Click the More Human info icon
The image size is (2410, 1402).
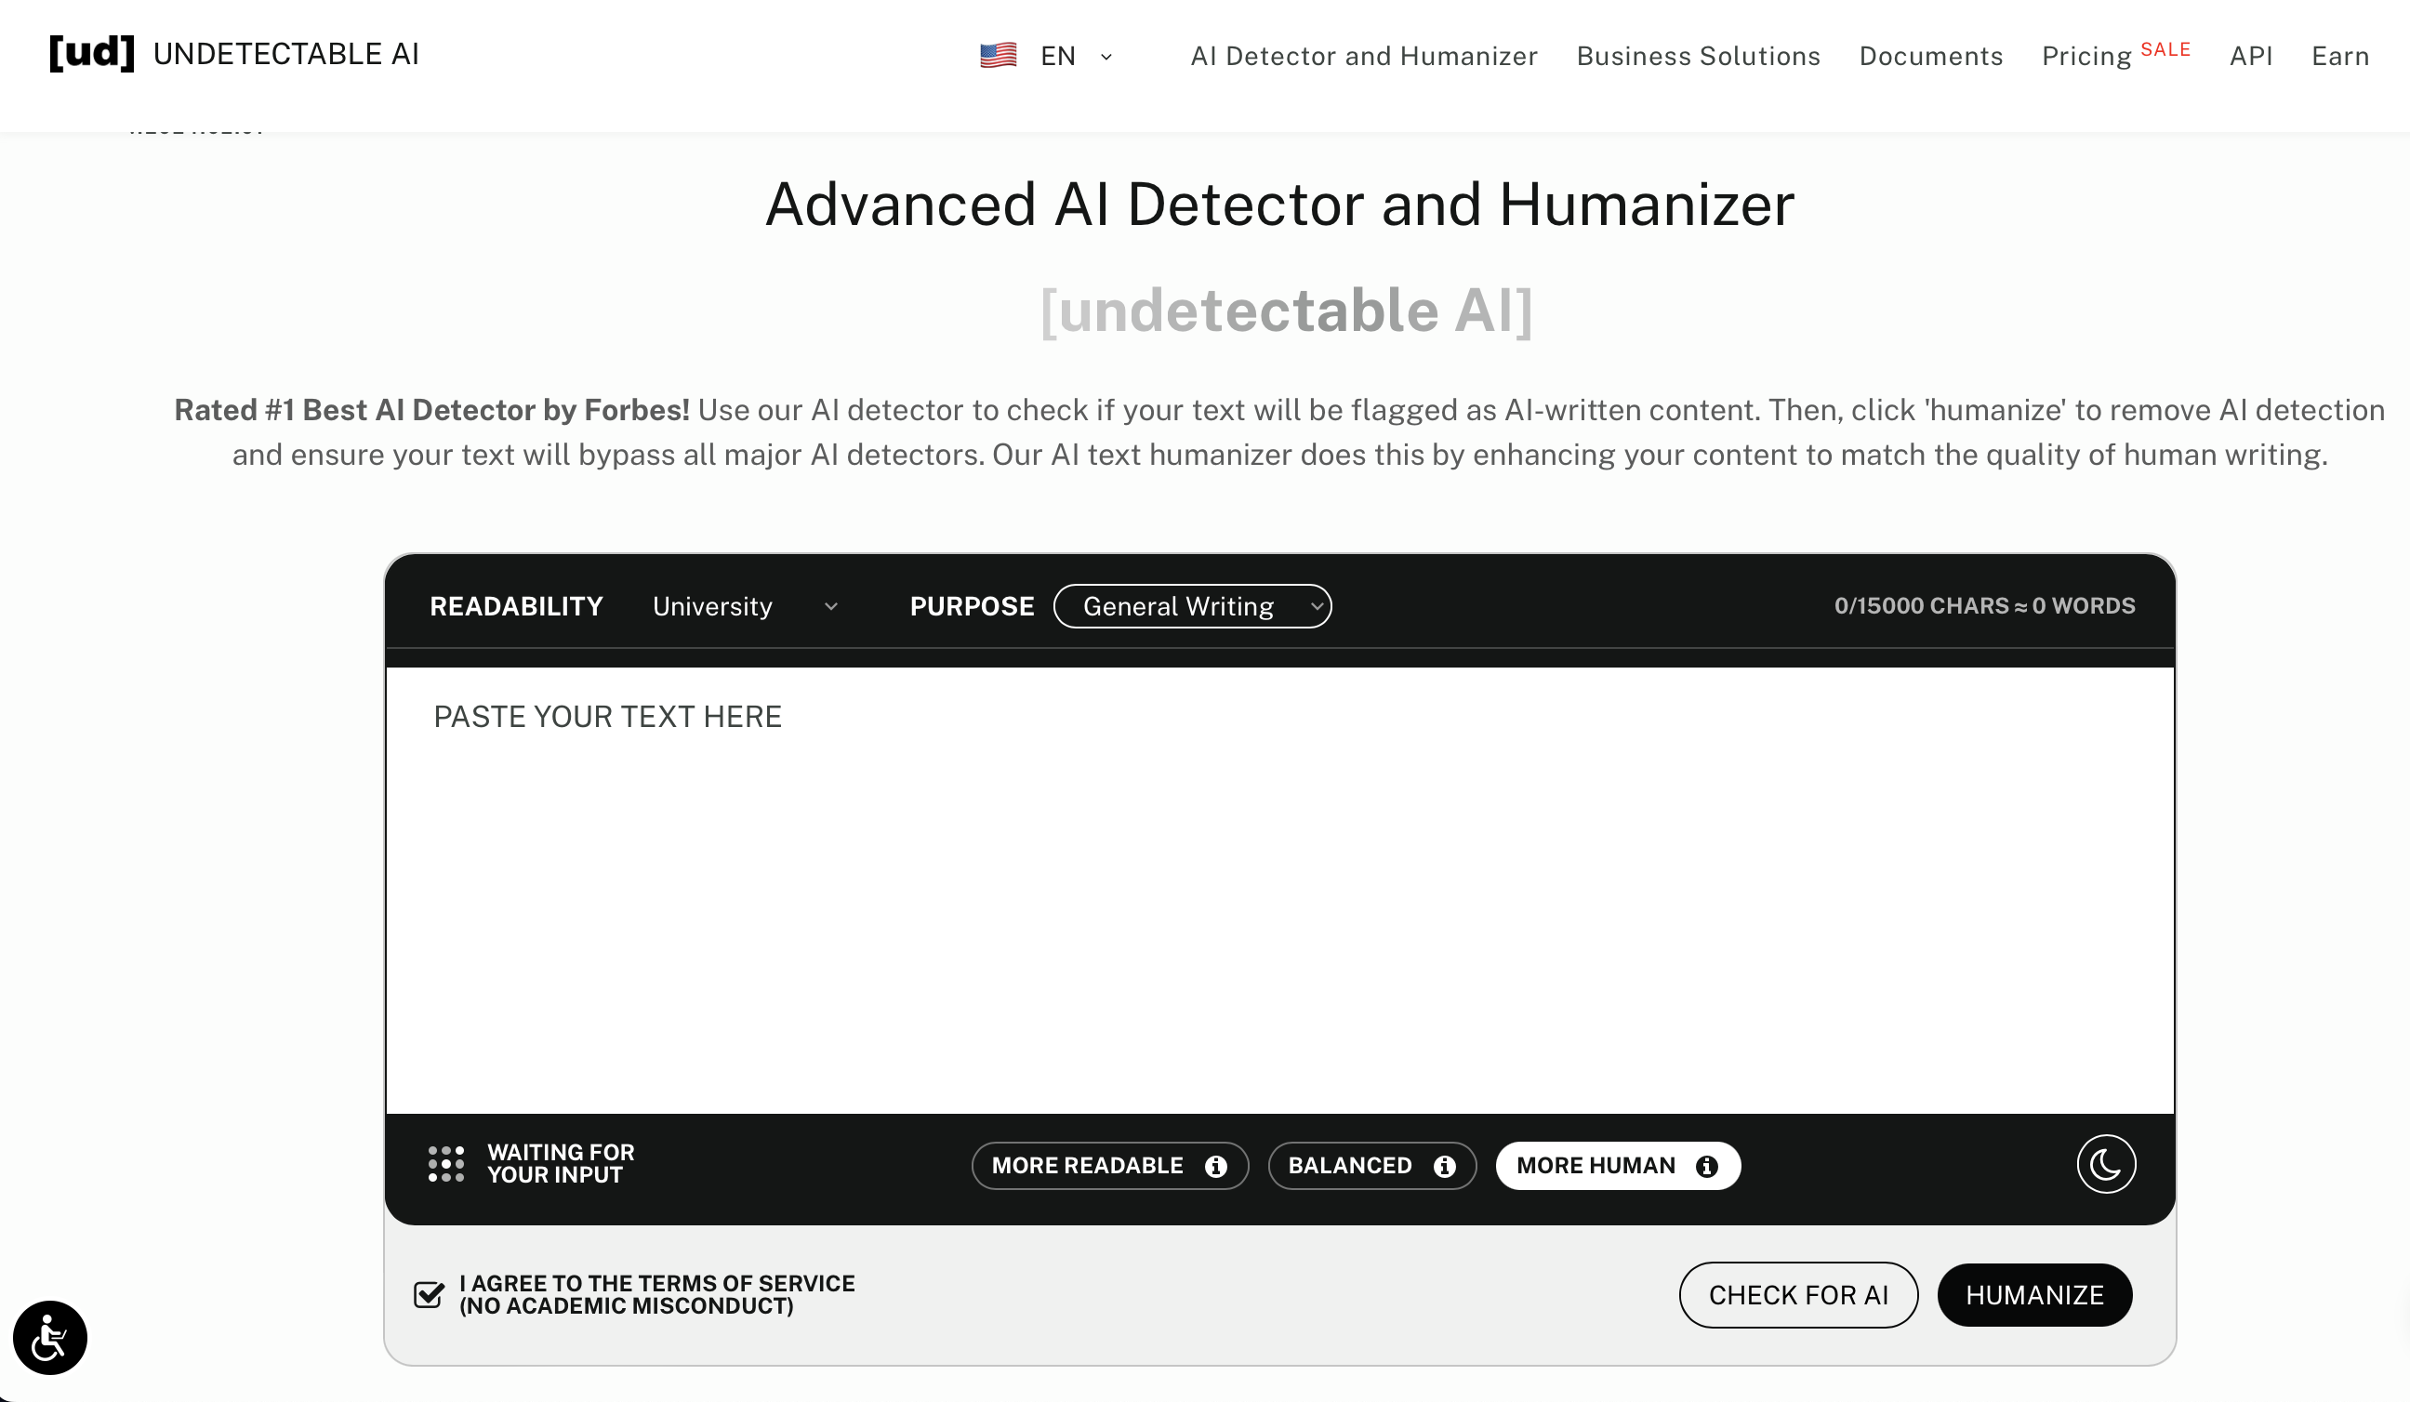coord(1707,1167)
